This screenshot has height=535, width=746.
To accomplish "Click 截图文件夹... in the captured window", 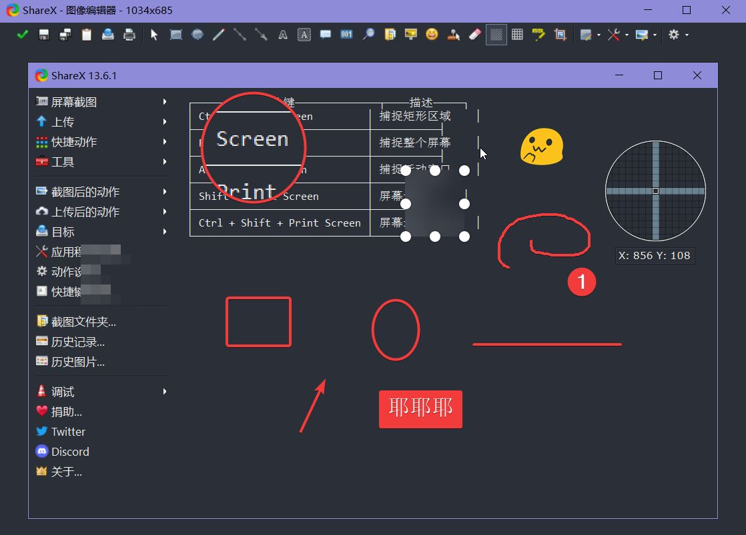I will pos(83,322).
